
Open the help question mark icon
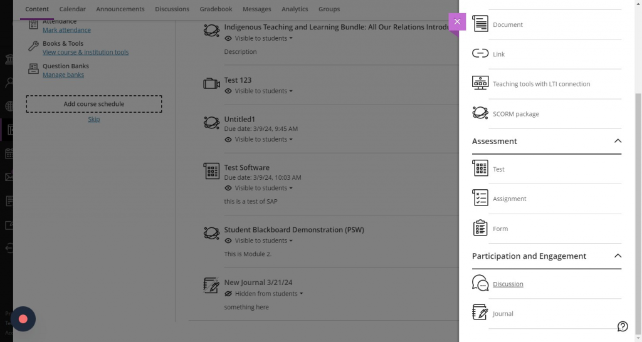(x=623, y=326)
